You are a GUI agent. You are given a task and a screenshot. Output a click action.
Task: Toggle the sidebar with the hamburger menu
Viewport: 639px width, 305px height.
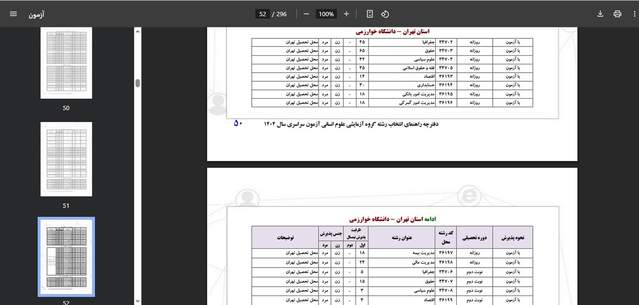(x=13, y=14)
